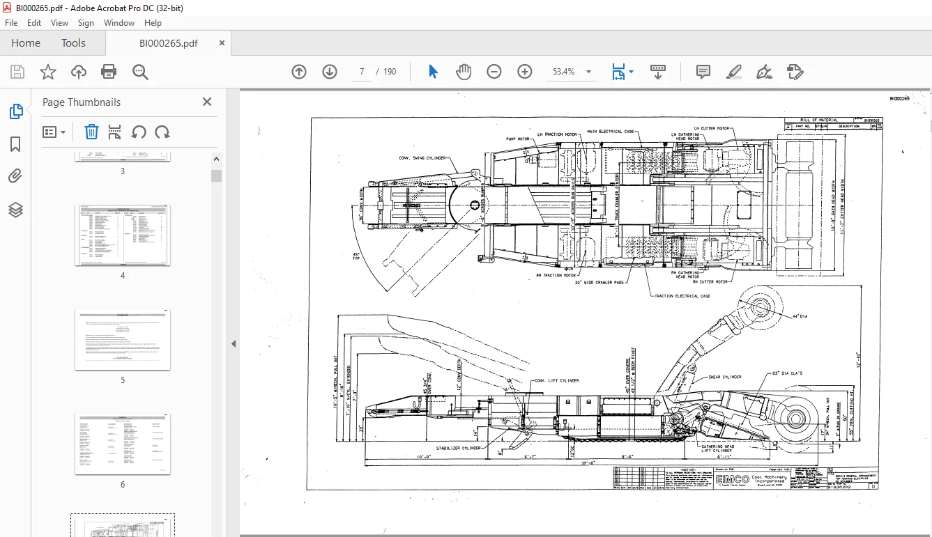The height and width of the screenshot is (537, 932).
Task: Expand the fit page options arrow
Action: [x=631, y=72]
